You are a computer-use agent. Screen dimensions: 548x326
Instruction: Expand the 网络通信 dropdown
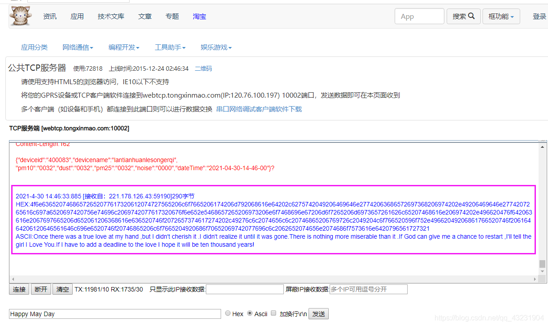coord(78,47)
